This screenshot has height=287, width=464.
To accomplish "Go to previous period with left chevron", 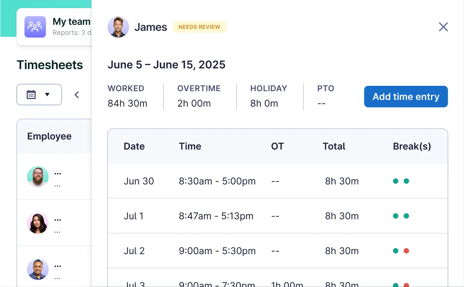I will (x=77, y=95).
